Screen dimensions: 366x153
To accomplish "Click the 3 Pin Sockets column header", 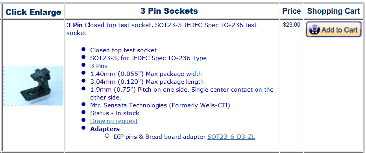I will [169, 11].
